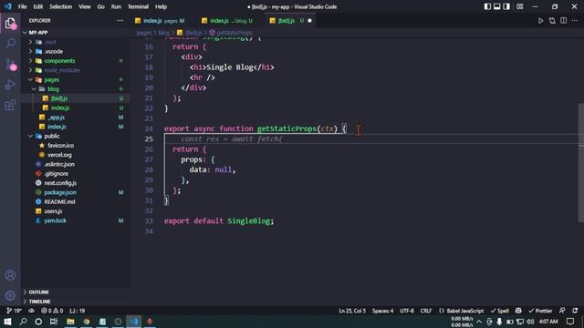Open Explorer Views and More Actions ellipsis

click(x=120, y=20)
